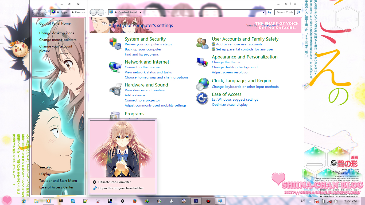Click the Network and Internet globe icon
Screen dimensions: 365x205
[115, 67]
